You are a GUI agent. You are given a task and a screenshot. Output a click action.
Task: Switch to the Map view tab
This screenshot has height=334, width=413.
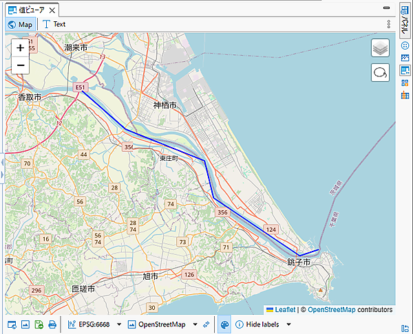[20, 24]
